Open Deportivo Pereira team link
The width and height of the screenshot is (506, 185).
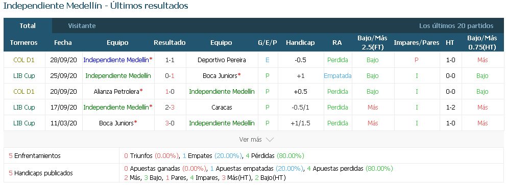(222, 60)
